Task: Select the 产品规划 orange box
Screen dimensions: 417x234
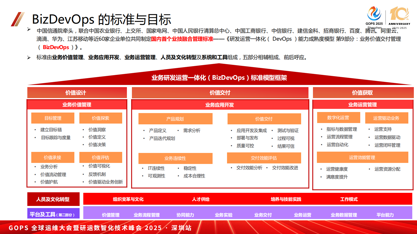Action: click(175, 119)
